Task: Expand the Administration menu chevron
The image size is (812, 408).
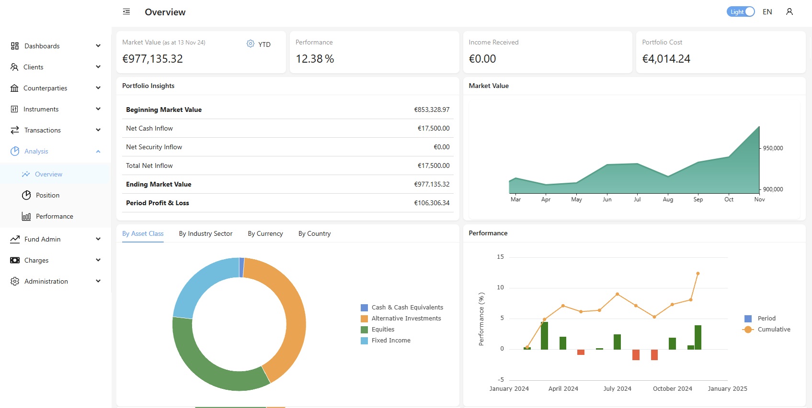Action: pyautogui.click(x=98, y=281)
